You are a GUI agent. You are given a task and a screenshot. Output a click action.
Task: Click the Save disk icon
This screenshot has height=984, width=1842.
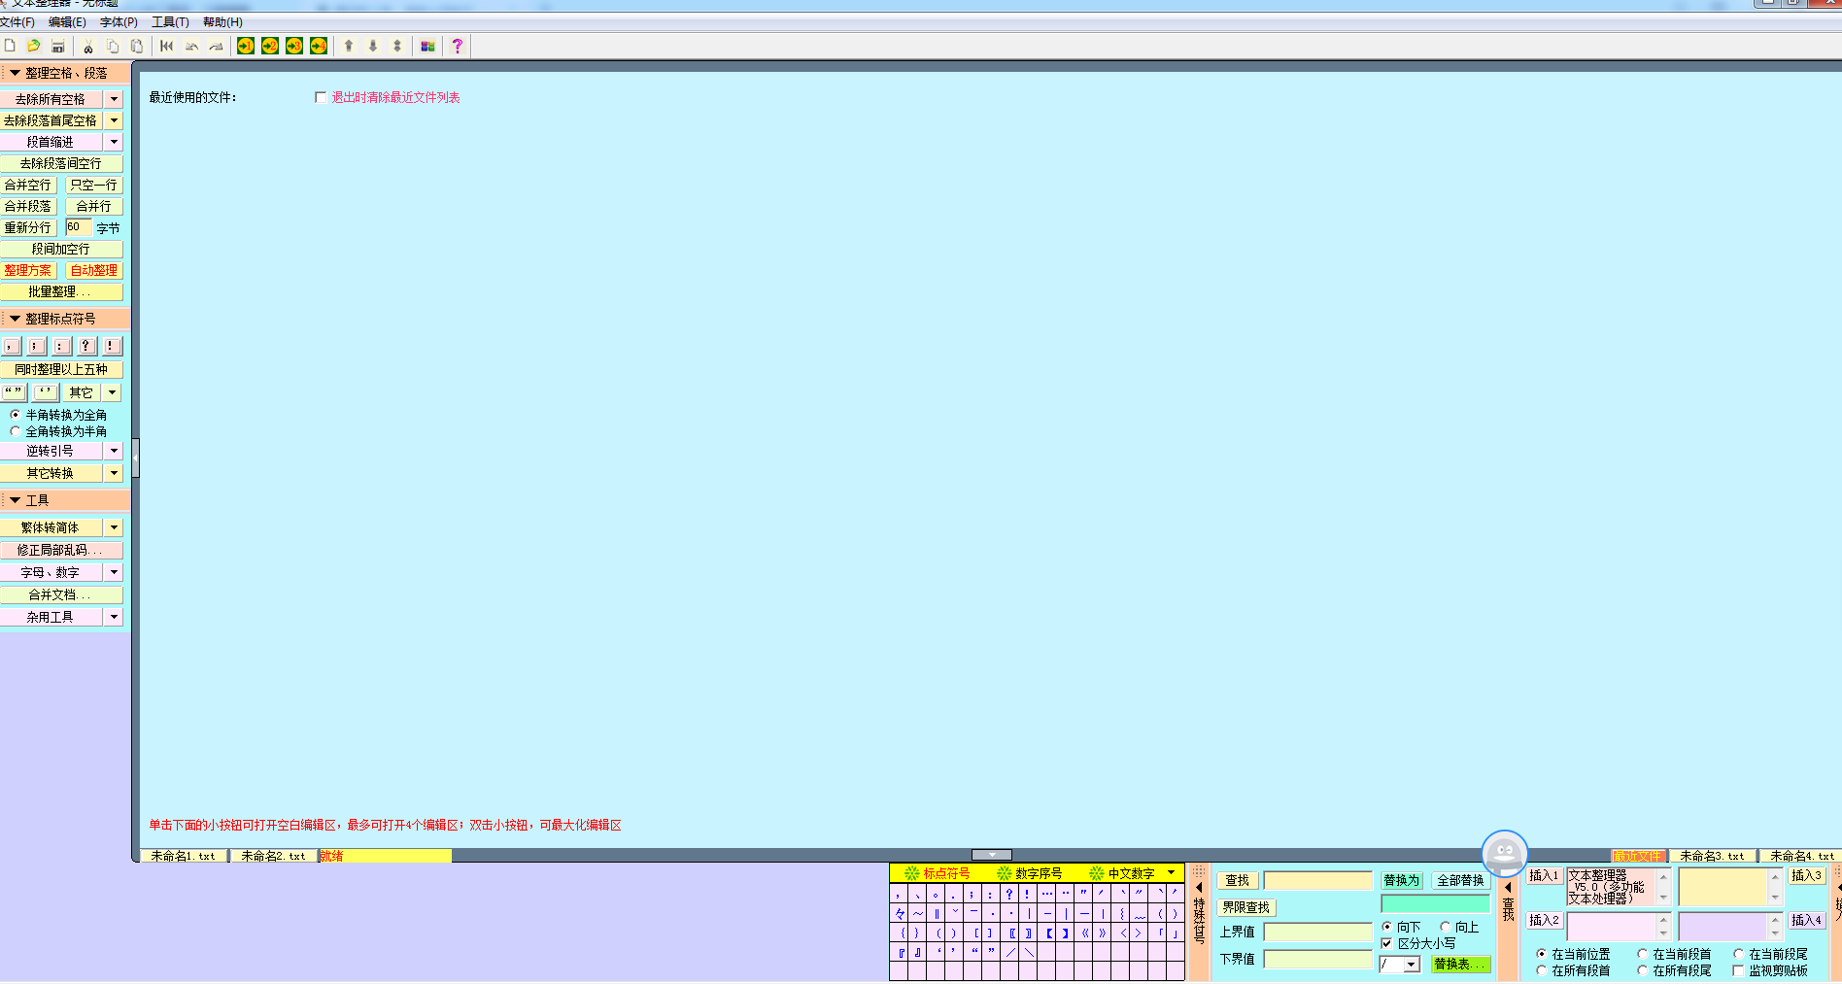58,46
